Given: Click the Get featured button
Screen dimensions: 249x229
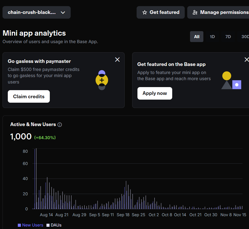Looking at the screenshot, I should 161,13.
